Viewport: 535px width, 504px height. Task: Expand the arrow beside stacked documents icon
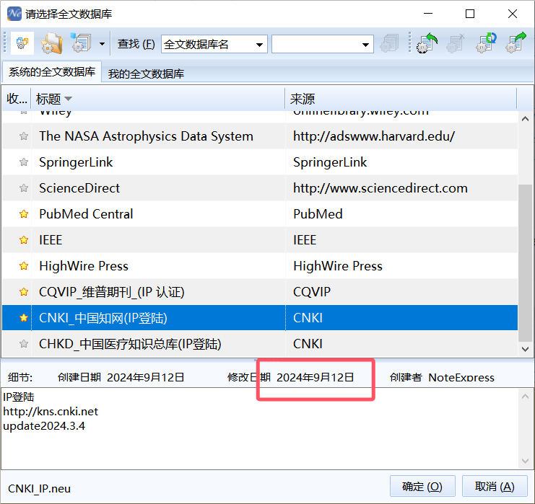[102, 44]
